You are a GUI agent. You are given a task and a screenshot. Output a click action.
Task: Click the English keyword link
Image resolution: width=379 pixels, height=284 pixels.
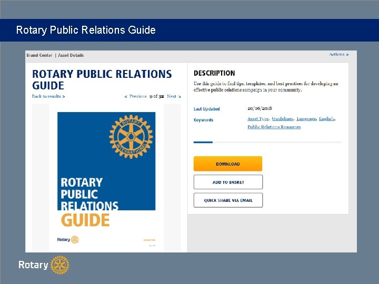click(326, 118)
